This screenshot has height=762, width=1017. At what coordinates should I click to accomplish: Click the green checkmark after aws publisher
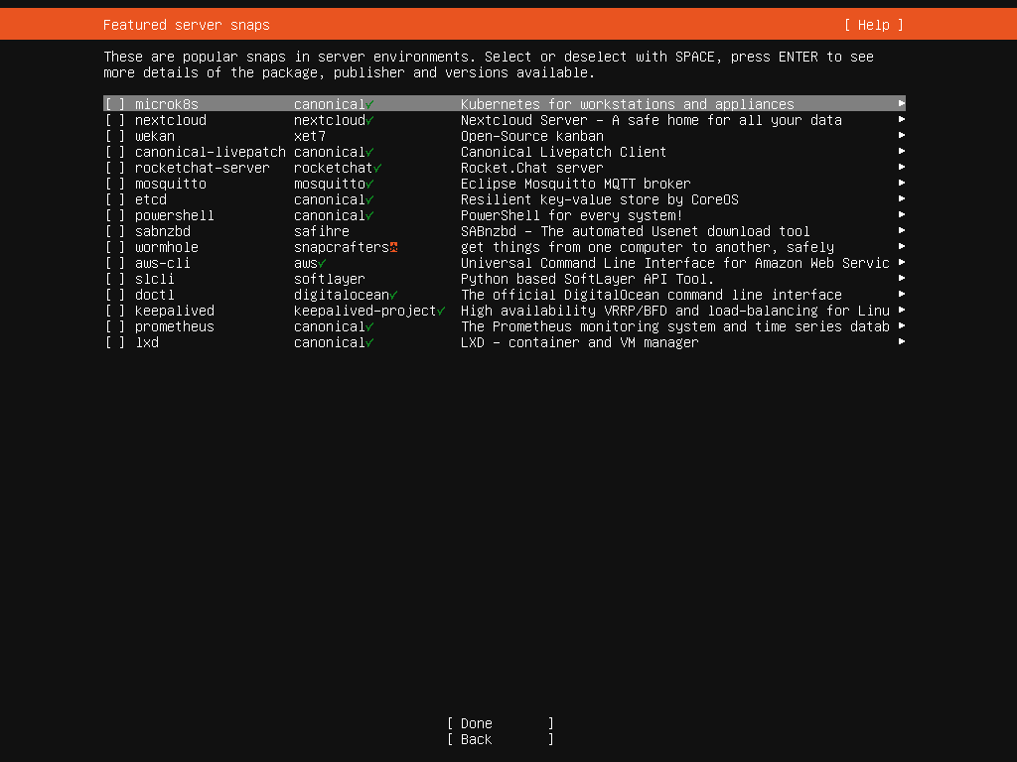coord(322,263)
